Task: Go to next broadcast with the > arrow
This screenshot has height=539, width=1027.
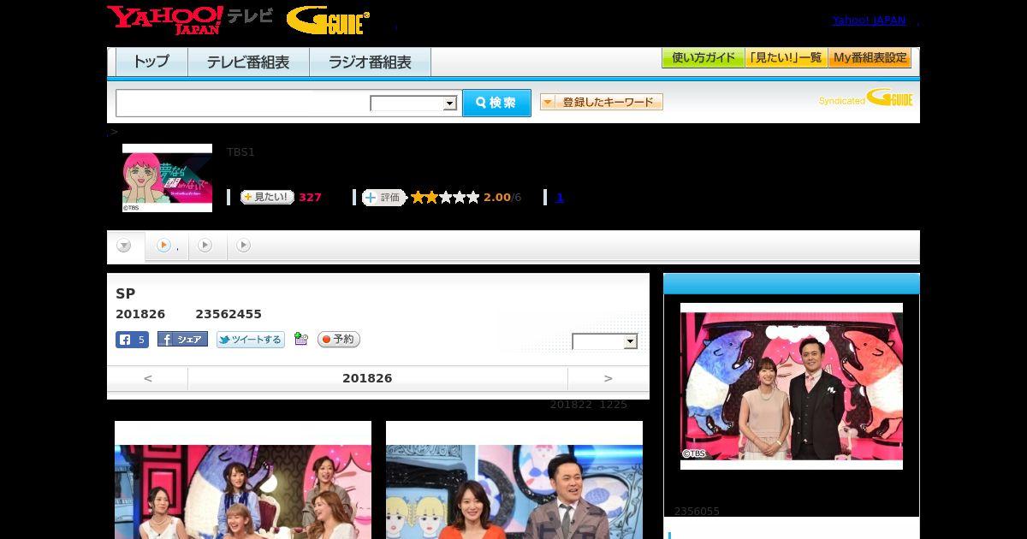Action: tap(608, 378)
